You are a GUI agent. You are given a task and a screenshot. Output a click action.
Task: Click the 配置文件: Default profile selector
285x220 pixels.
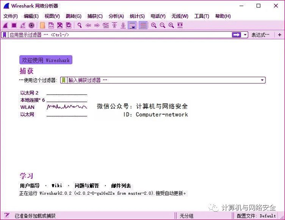(256, 216)
